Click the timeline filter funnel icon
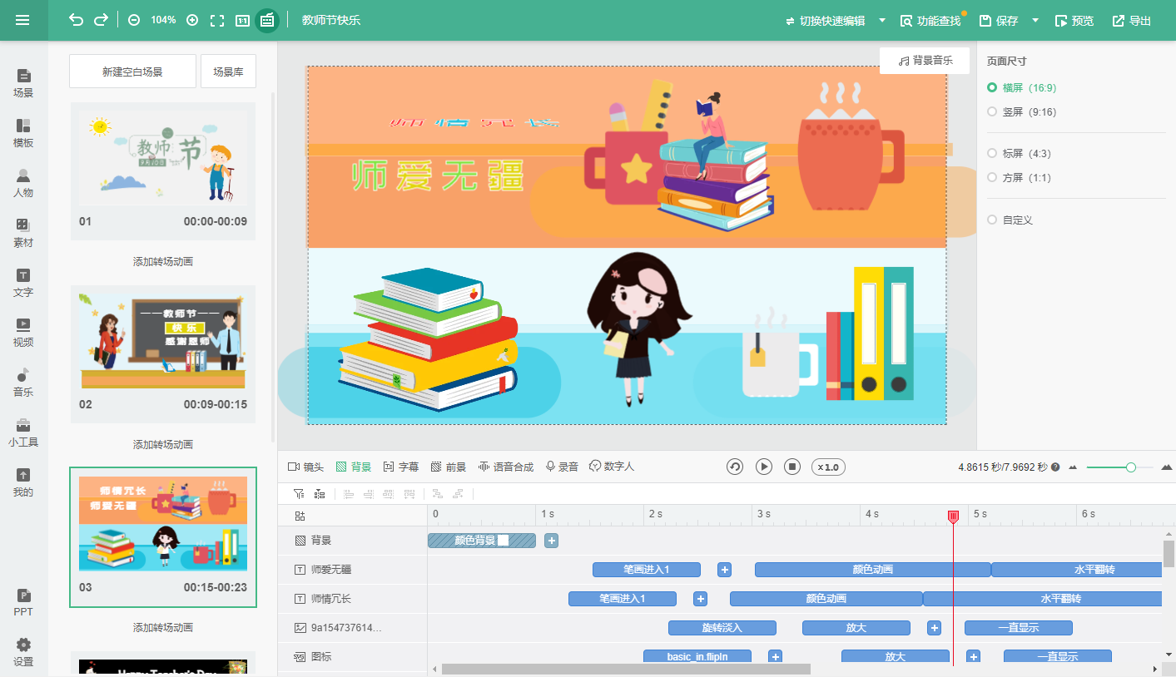This screenshot has height=677, width=1176. [x=299, y=494]
